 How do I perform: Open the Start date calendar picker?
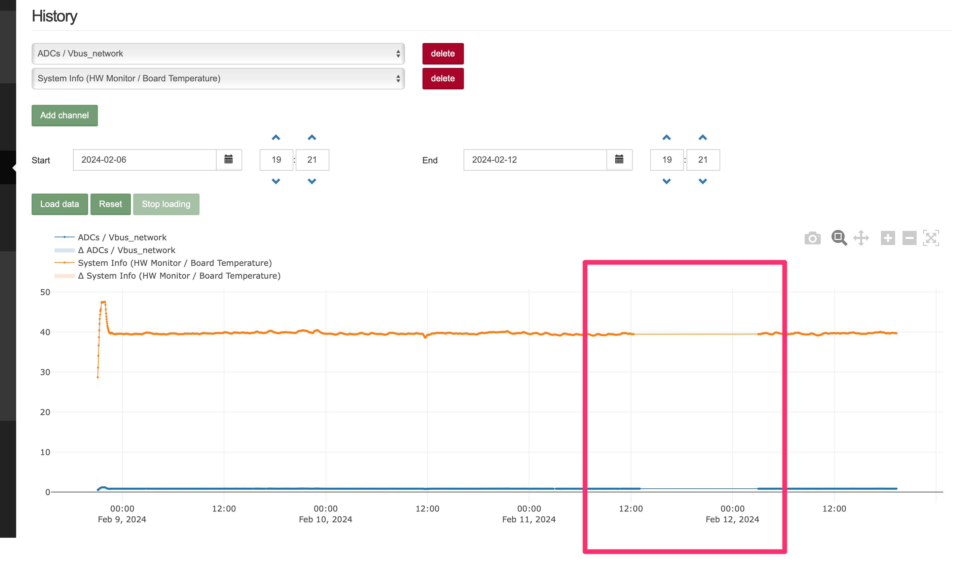[228, 160]
